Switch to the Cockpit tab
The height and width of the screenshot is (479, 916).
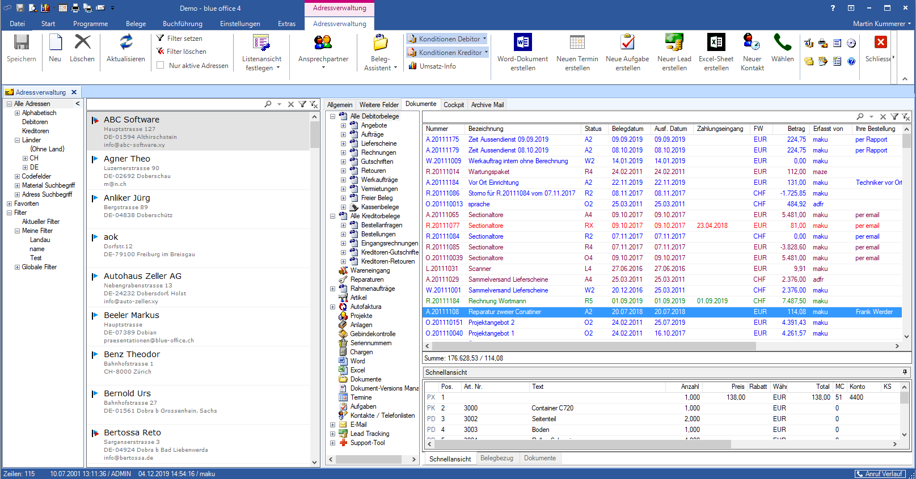(453, 105)
